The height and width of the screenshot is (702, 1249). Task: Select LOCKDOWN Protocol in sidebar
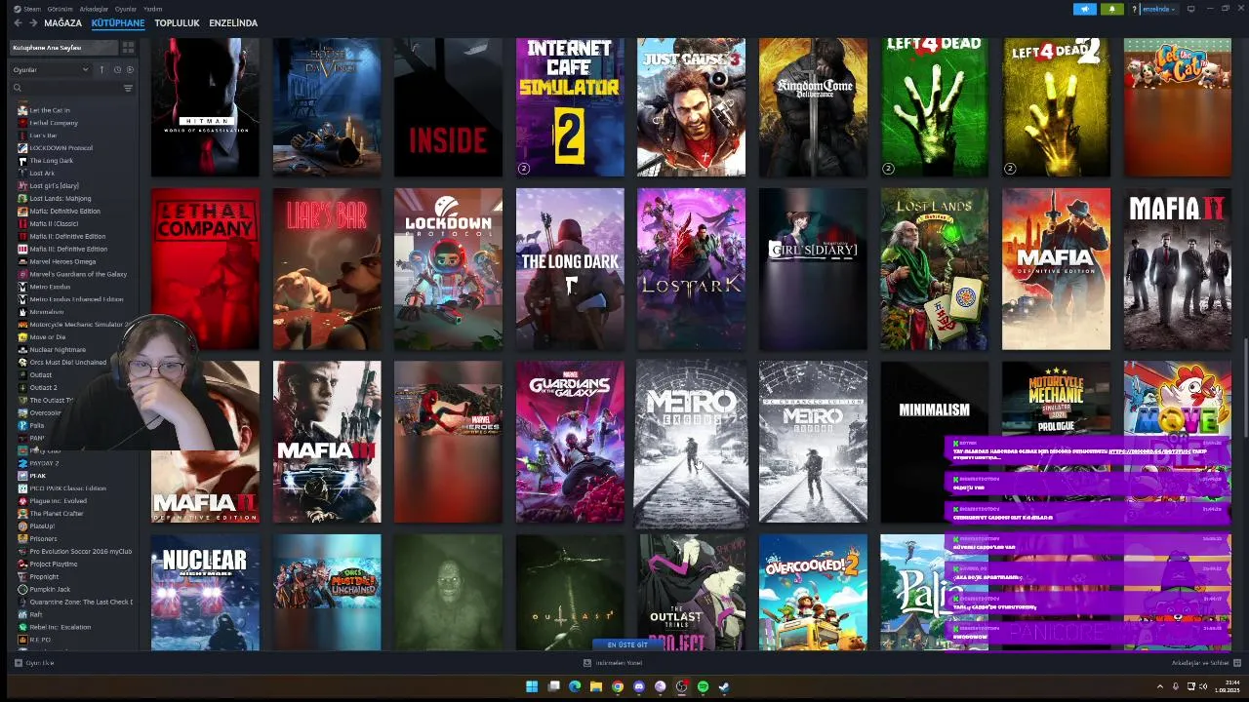pos(60,148)
